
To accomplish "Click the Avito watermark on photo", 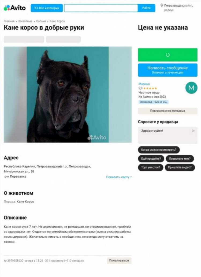I will click(97, 137).
